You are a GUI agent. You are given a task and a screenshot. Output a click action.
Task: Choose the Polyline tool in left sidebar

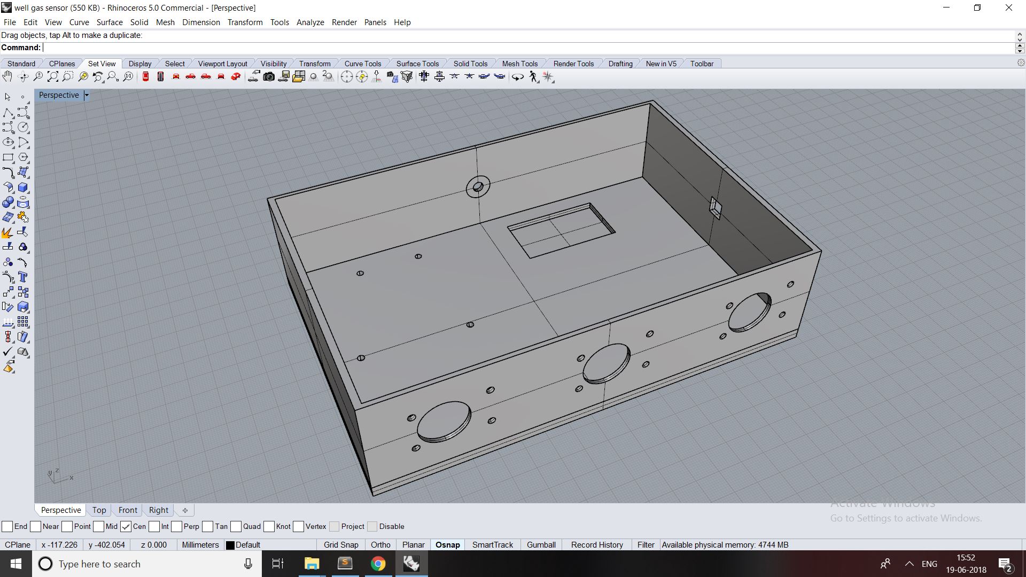(x=7, y=112)
